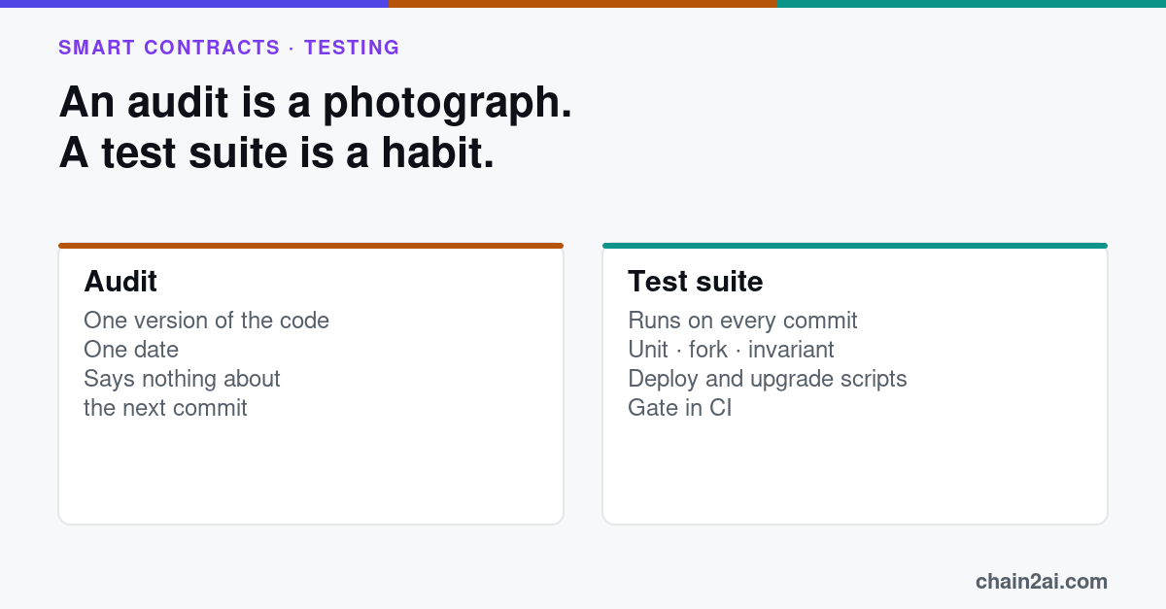Click the 'Audit' card title
The height and width of the screenshot is (609, 1166).
pos(120,282)
